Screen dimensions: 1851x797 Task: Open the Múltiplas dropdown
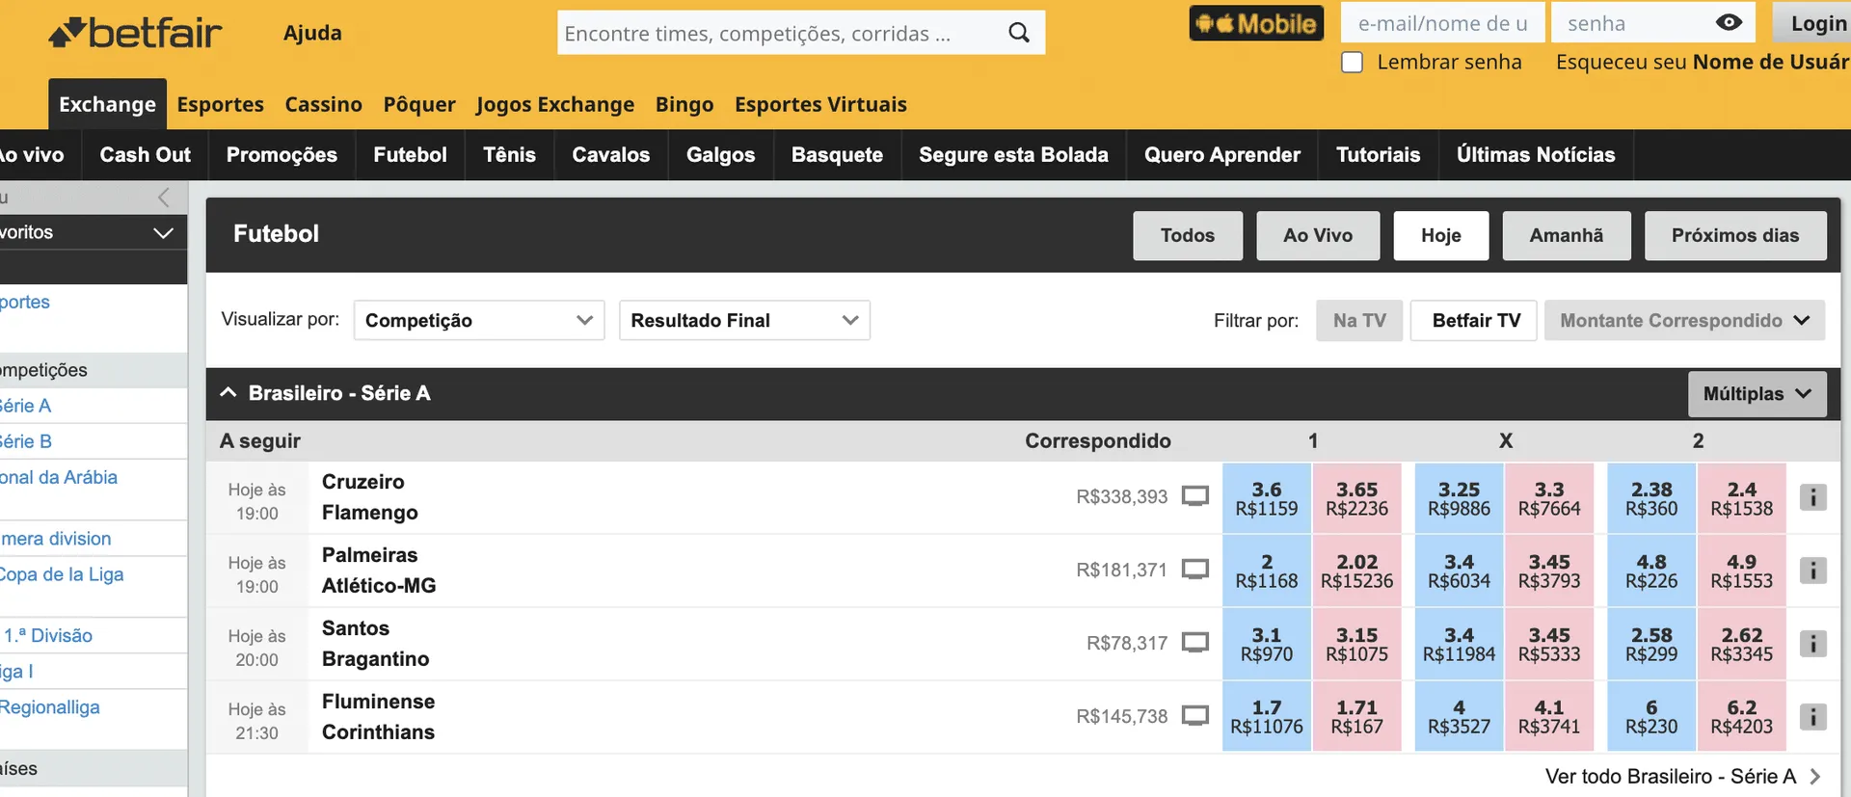pyautogui.click(x=1757, y=394)
